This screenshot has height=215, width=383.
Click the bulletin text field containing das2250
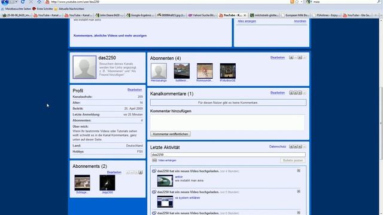[x=228, y=155]
